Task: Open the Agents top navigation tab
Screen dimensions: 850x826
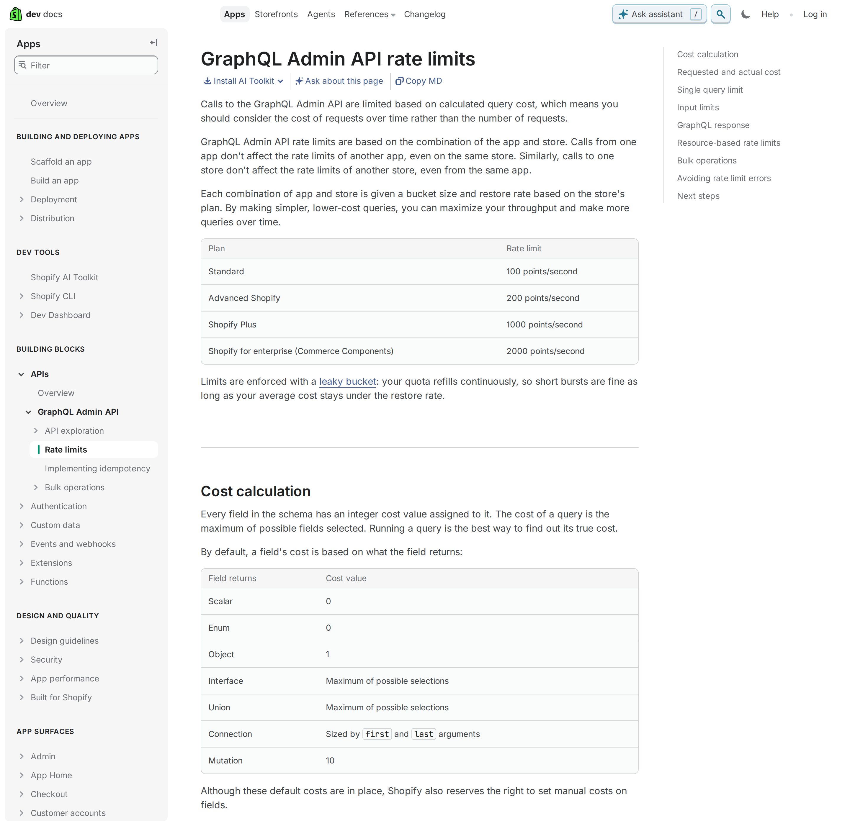Action: (321, 14)
